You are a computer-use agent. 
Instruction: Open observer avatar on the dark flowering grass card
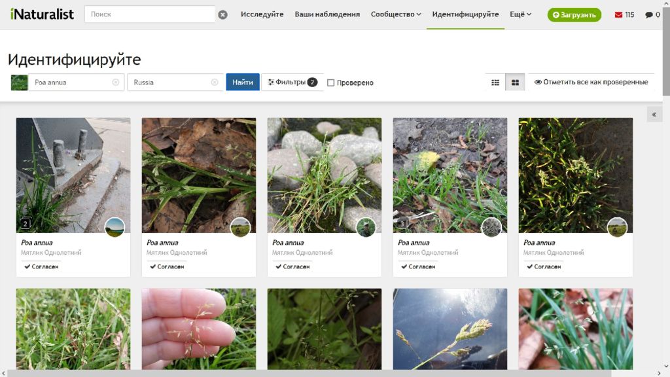coord(617,227)
